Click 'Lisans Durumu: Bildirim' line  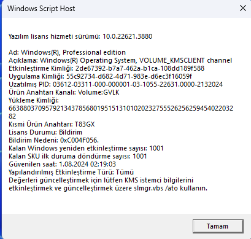45,132
